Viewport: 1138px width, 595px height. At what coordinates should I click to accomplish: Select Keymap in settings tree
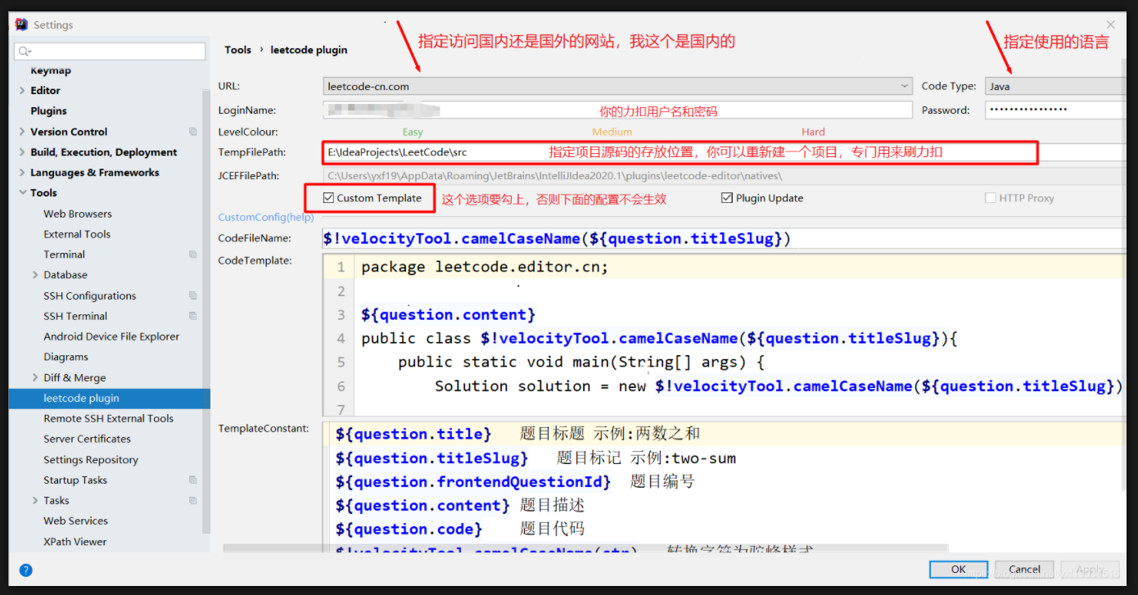point(51,71)
